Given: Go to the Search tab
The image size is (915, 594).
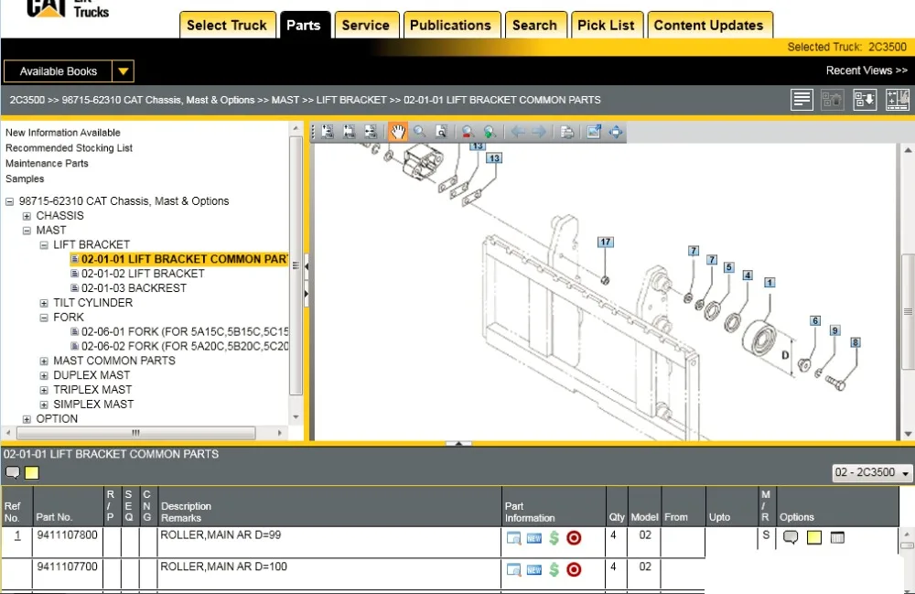Looking at the screenshot, I should [535, 25].
